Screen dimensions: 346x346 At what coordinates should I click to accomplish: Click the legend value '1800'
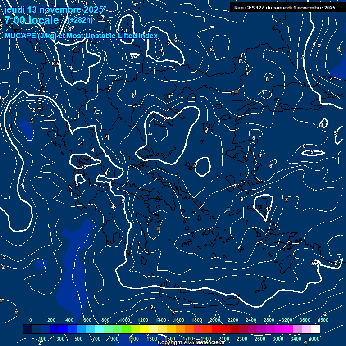197,320
